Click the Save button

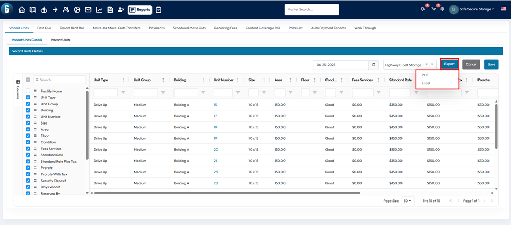click(491, 64)
